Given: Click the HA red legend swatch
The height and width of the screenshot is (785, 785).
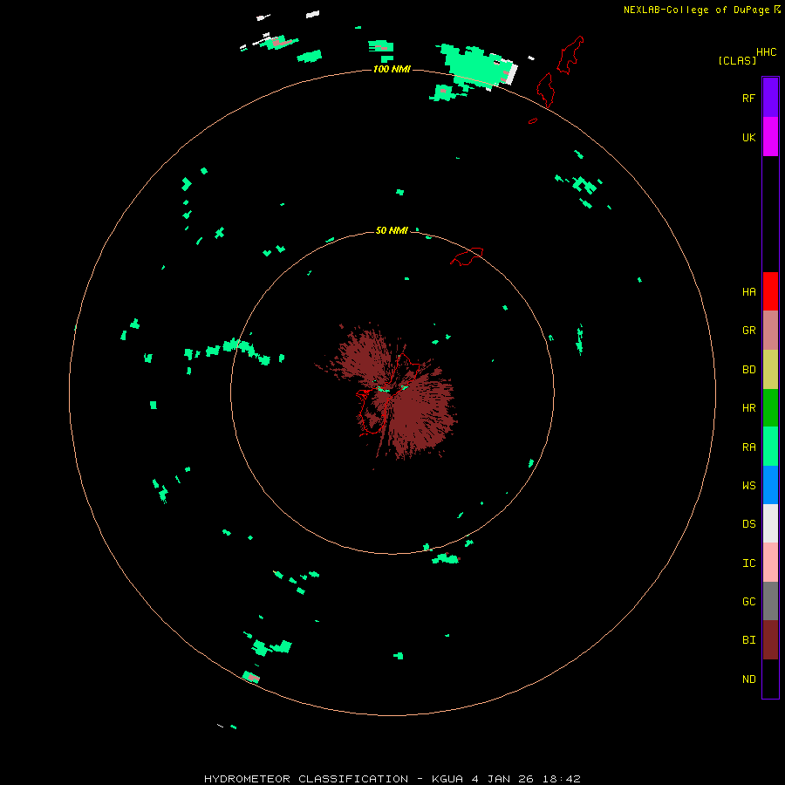Looking at the screenshot, I should pyautogui.click(x=770, y=291).
